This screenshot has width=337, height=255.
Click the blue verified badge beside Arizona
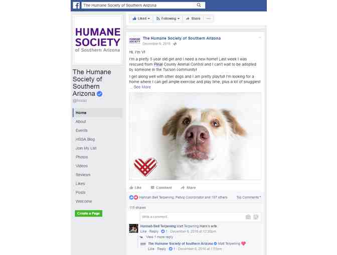click(x=99, y=94)
